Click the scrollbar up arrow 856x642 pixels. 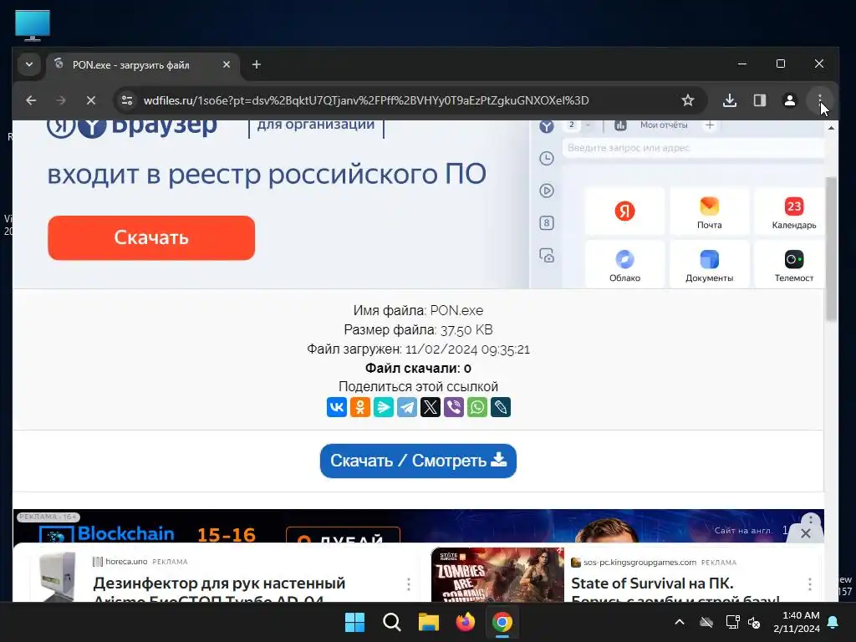[831, 128]
